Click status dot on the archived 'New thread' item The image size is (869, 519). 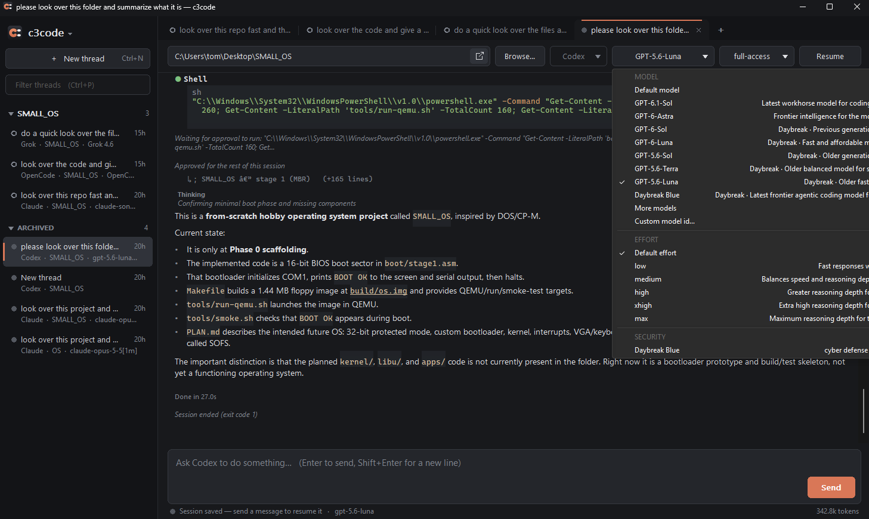14,277
